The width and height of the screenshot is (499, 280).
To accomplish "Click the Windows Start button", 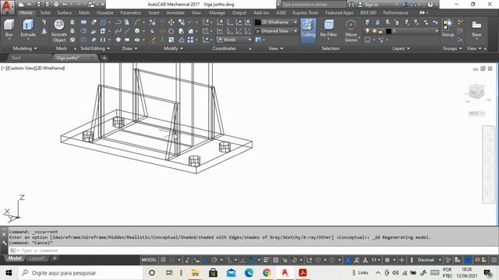I will click(9, 273).
